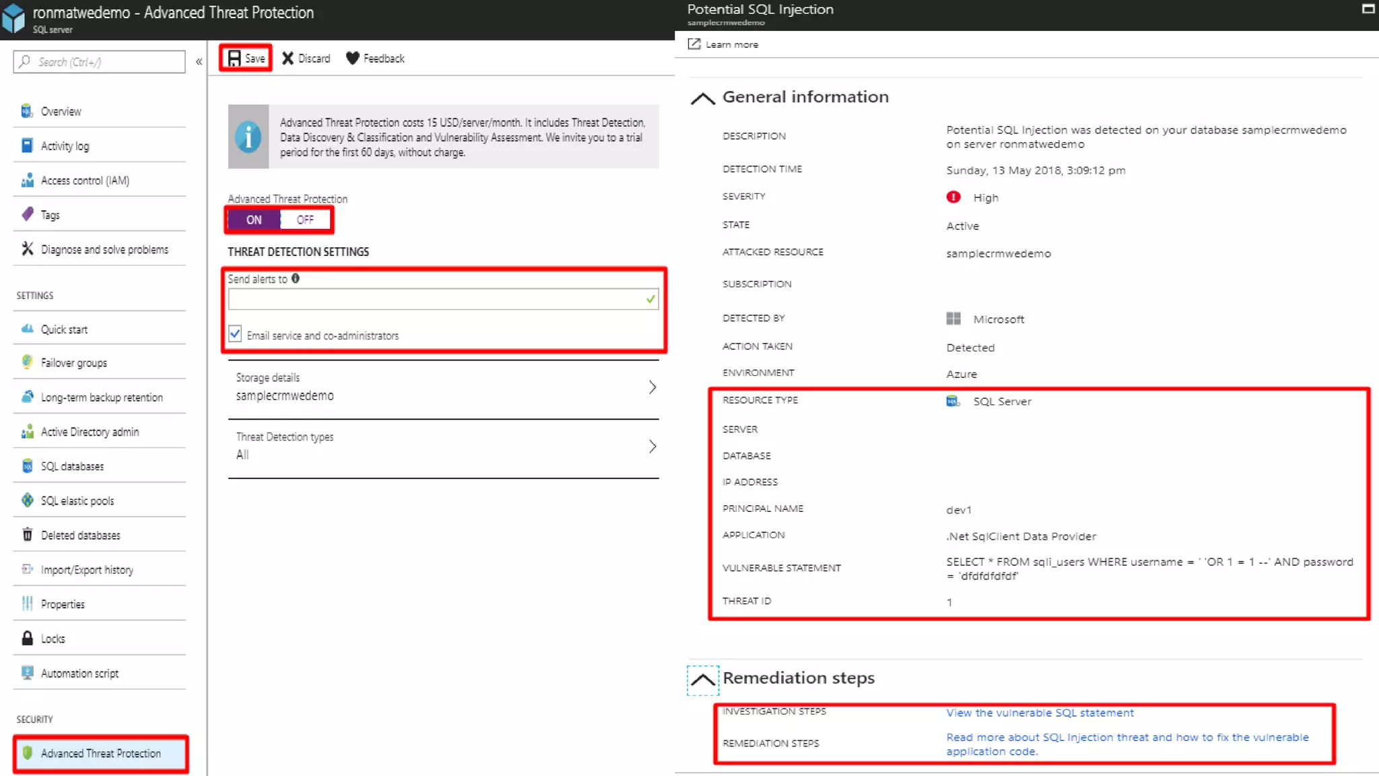Click the Properties icon in sidebar
The height and width of the screenshot is (776, 1379).
(x=27, y=604)
